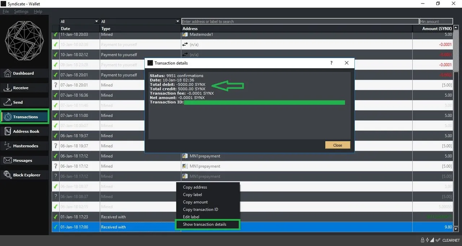The height and width of the screenshot is (246, 462).
Task: Sort by the Address column header
Action: point(296,28)
